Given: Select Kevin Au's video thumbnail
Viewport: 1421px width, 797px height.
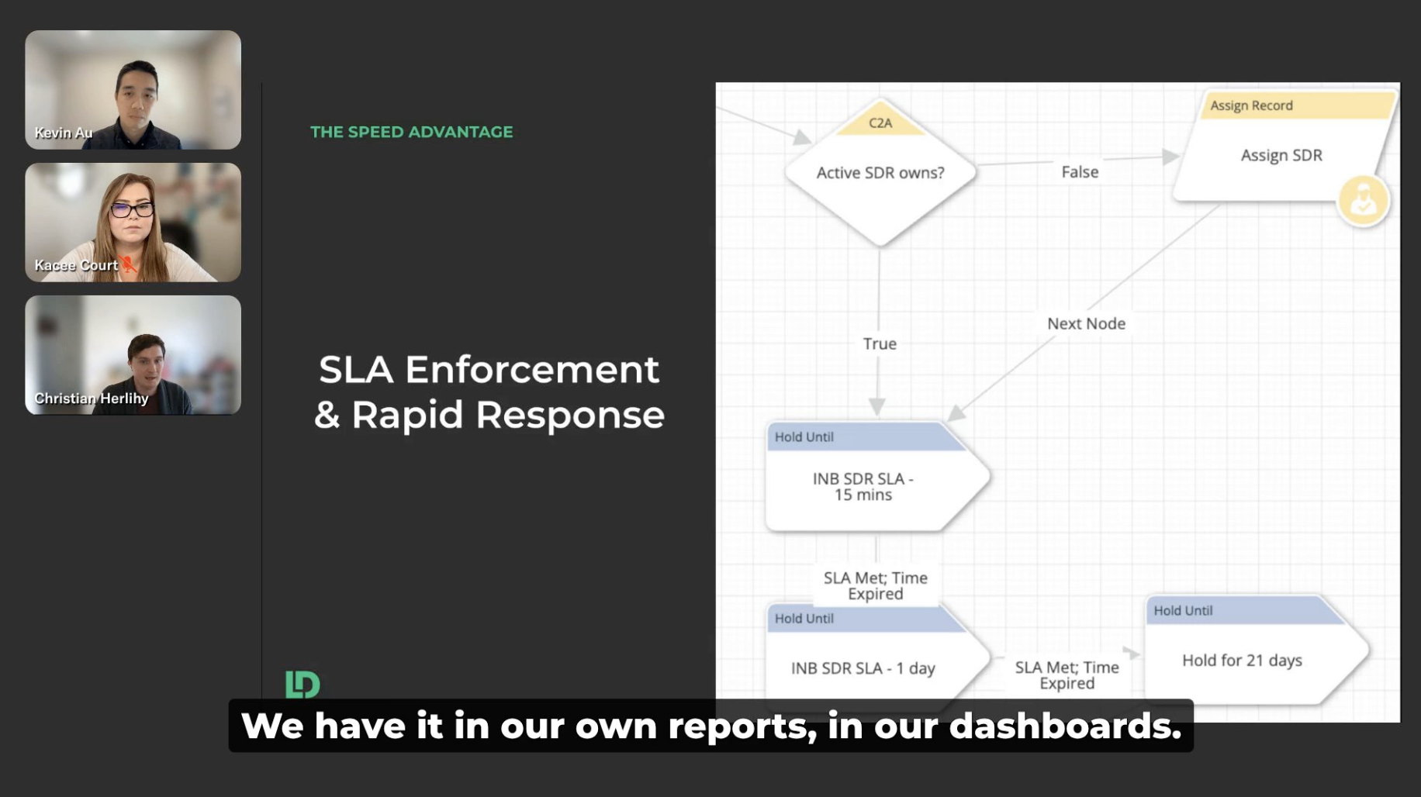Looking at the screenshot, I should pyautogui.click(x=133, y=89).
